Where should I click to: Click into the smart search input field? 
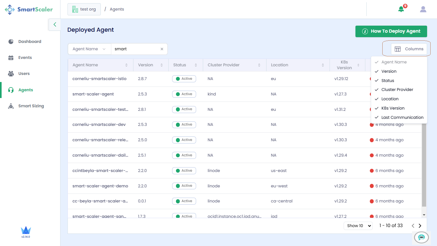135,49
